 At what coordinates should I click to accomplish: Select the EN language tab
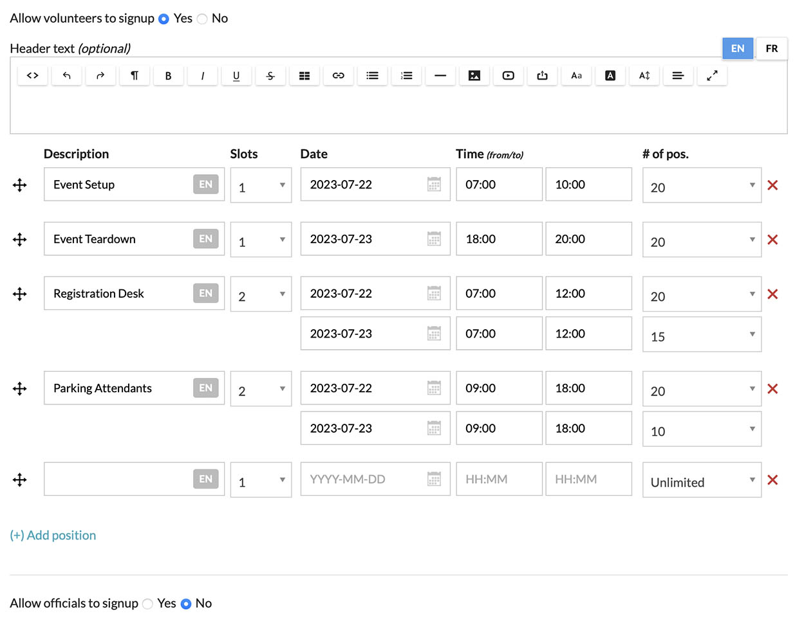(737, 49)
